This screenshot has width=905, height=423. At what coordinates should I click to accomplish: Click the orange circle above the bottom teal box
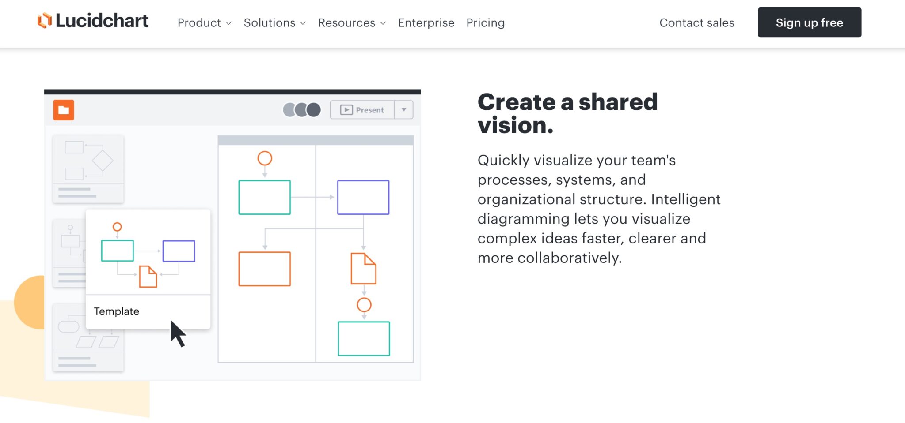(364, 305)
